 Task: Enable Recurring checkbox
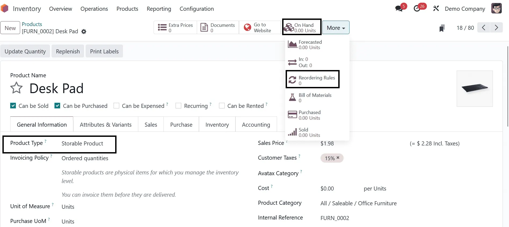click(x=178, y=106)
